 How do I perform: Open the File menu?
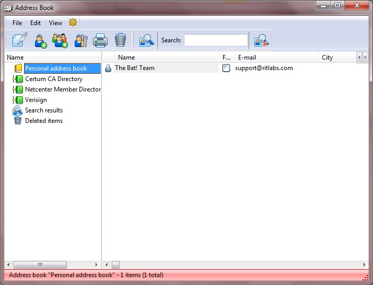pos(17,23)
